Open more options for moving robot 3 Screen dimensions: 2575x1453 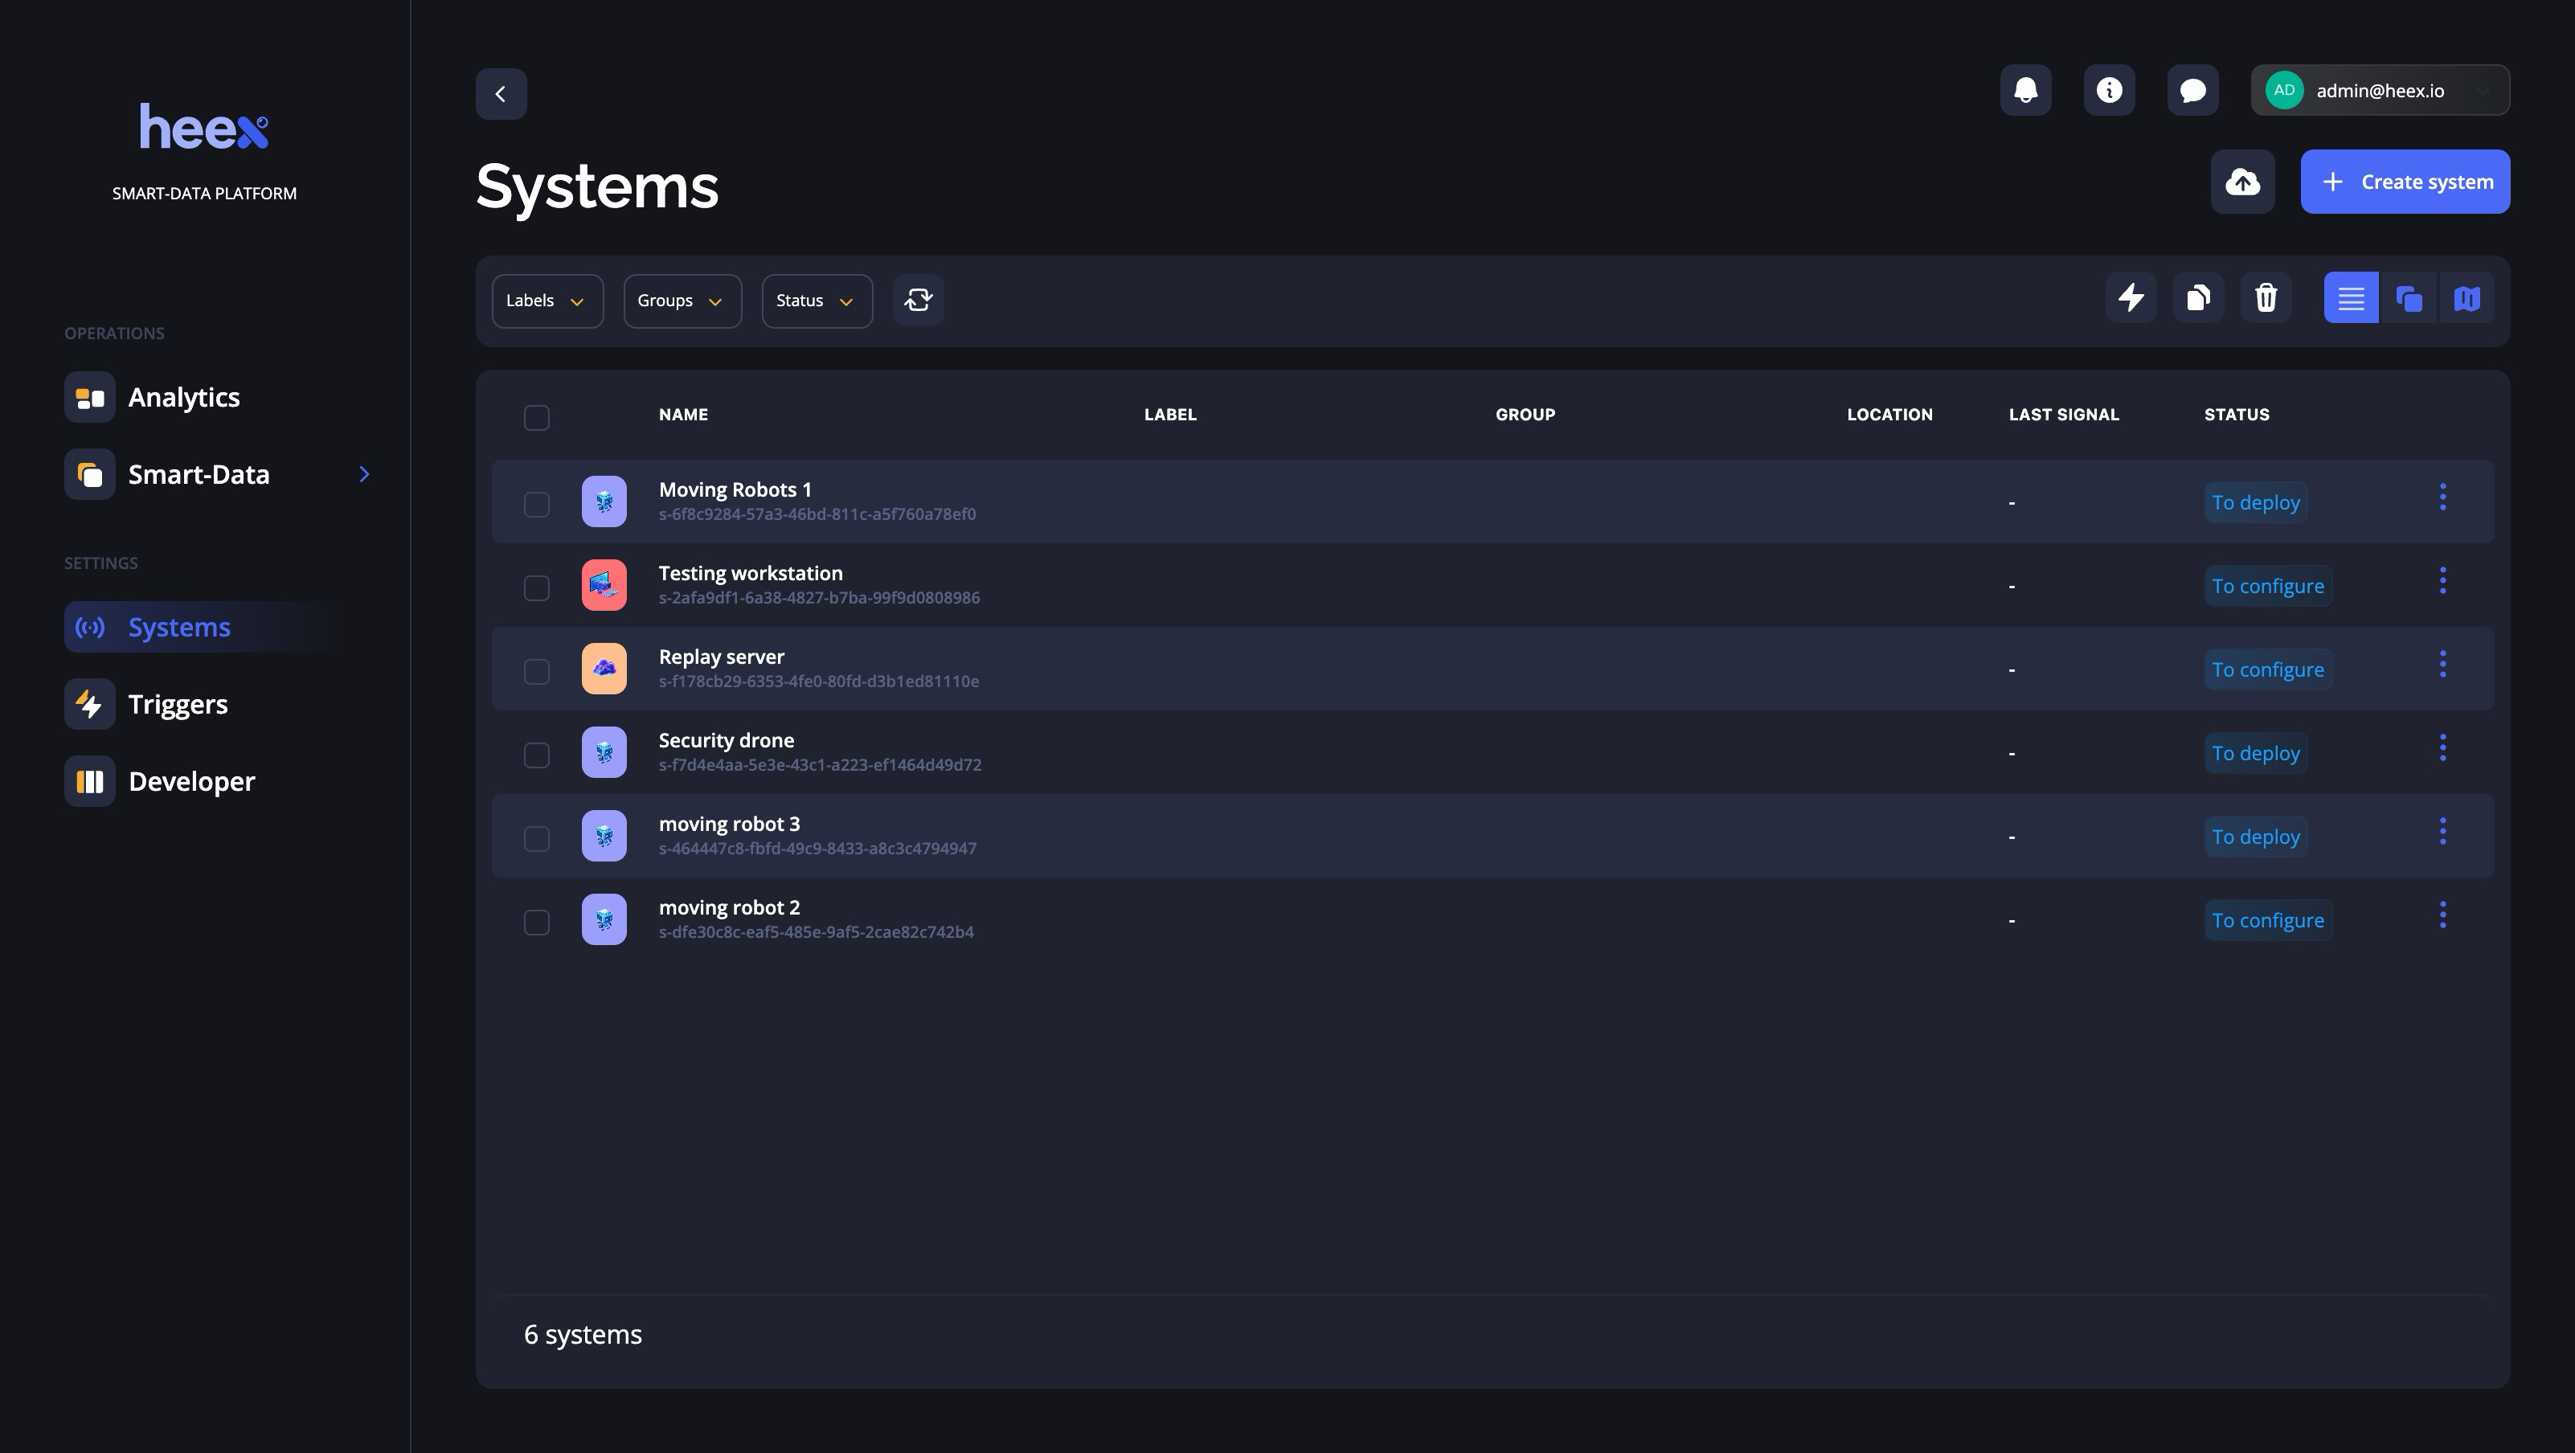tap(2442, 832)
